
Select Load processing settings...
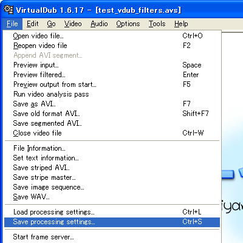112,212
